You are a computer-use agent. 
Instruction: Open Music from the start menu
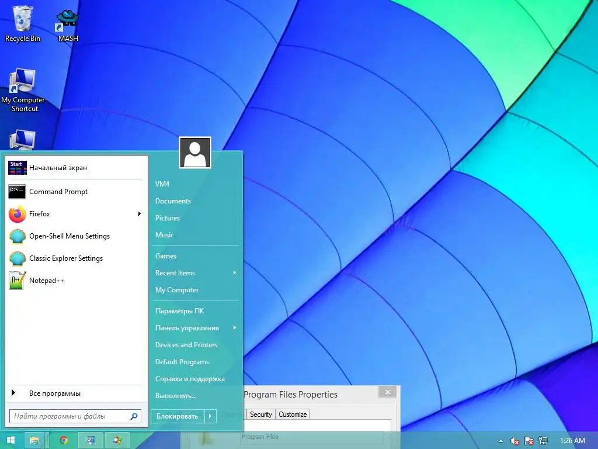165,235
